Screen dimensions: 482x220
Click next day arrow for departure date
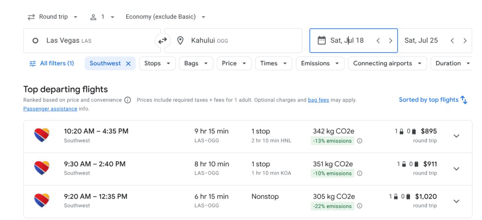pyautogui.click(x=390, y=41)
